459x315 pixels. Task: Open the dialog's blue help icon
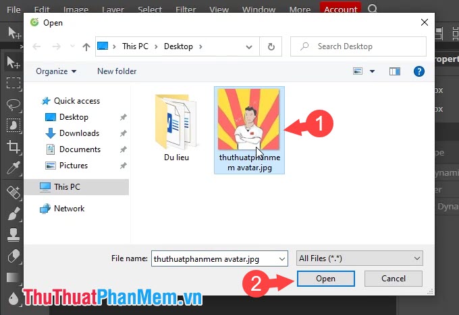pyautogui.click(x=418, y=71)
